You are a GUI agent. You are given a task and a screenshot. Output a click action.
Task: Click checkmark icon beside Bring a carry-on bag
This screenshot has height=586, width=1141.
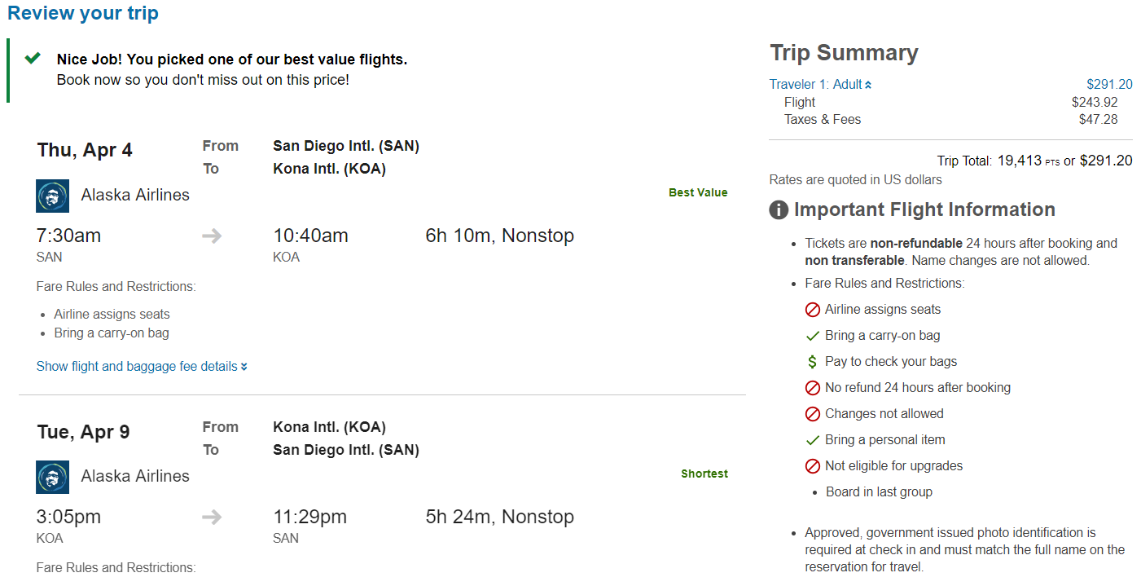812,336
